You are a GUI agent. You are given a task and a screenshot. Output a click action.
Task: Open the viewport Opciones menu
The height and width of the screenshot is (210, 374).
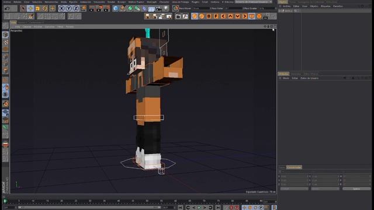click(x=50, y=27)
